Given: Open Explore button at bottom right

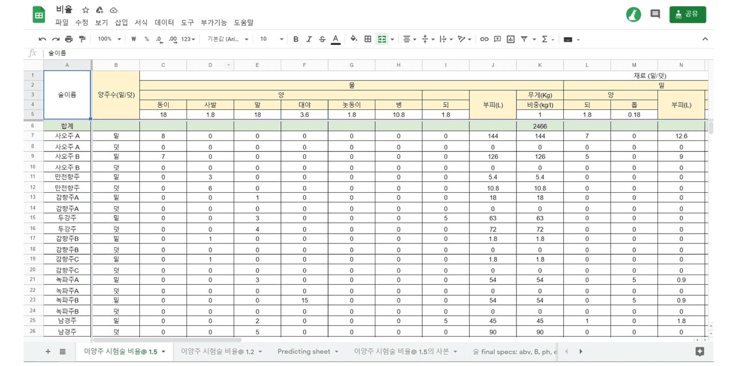Looking at the screenshot, I should click(x=700, y=352).
